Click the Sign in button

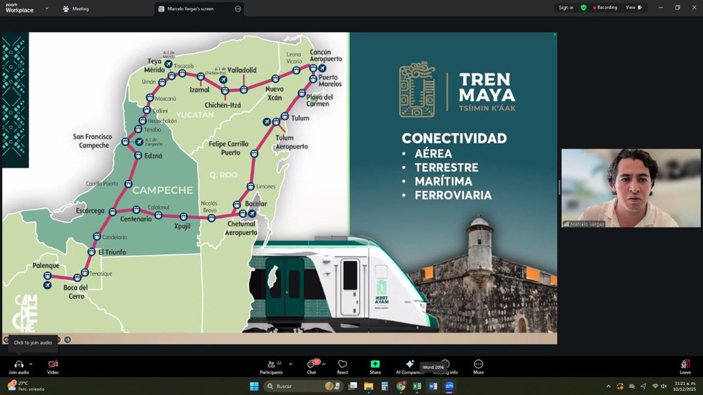(566, 8)
